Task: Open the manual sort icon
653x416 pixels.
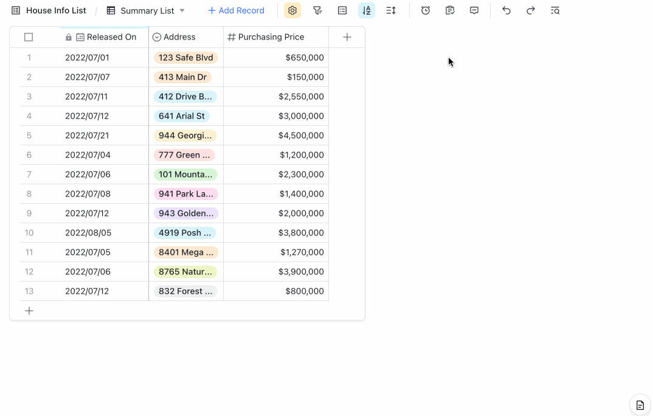Action: [391, 10]
